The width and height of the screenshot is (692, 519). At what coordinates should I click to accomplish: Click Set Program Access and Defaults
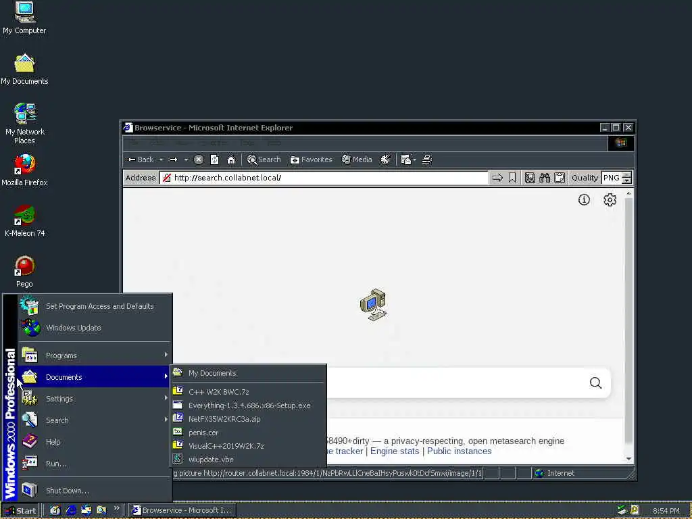[95, 306]
